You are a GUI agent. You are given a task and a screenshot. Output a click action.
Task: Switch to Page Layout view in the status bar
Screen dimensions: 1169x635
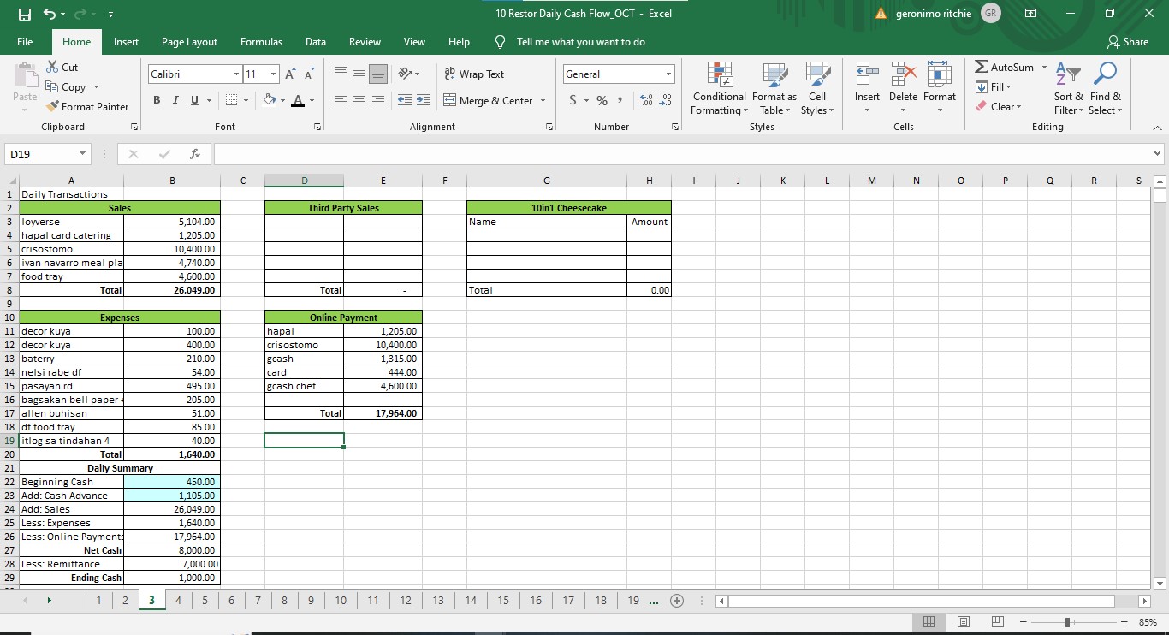tap(963, 622)
